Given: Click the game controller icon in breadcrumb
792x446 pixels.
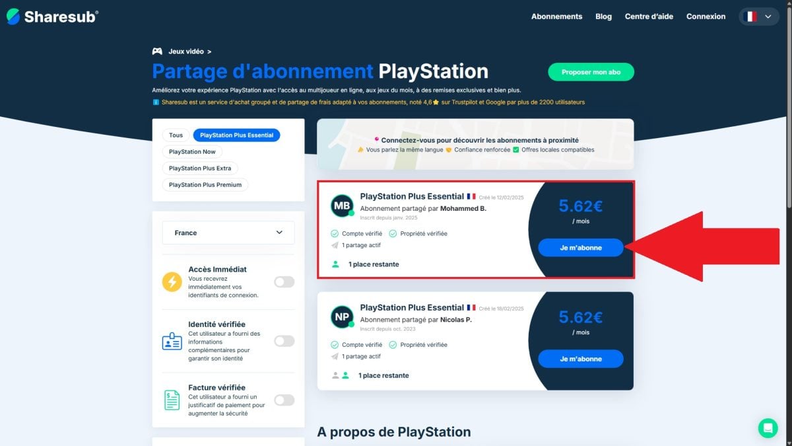Looking at the screenshot, I should click(x=157, y=51).
